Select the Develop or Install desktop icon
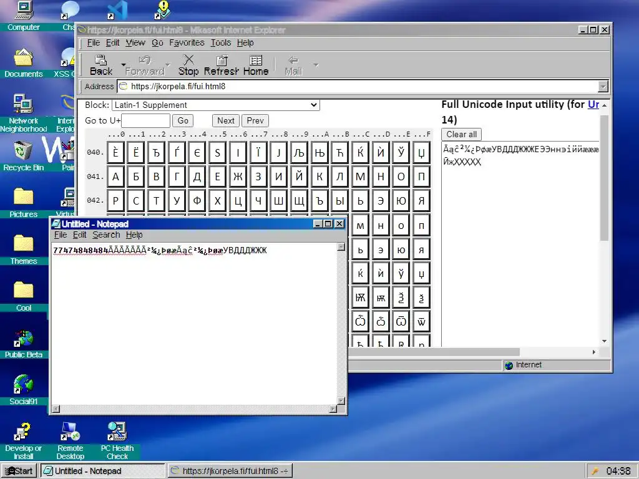Screen dimensions: 639x479 23,441
